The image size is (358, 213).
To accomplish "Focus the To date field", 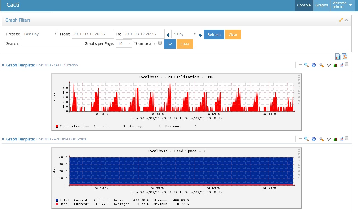I will [x=144, y=34].
